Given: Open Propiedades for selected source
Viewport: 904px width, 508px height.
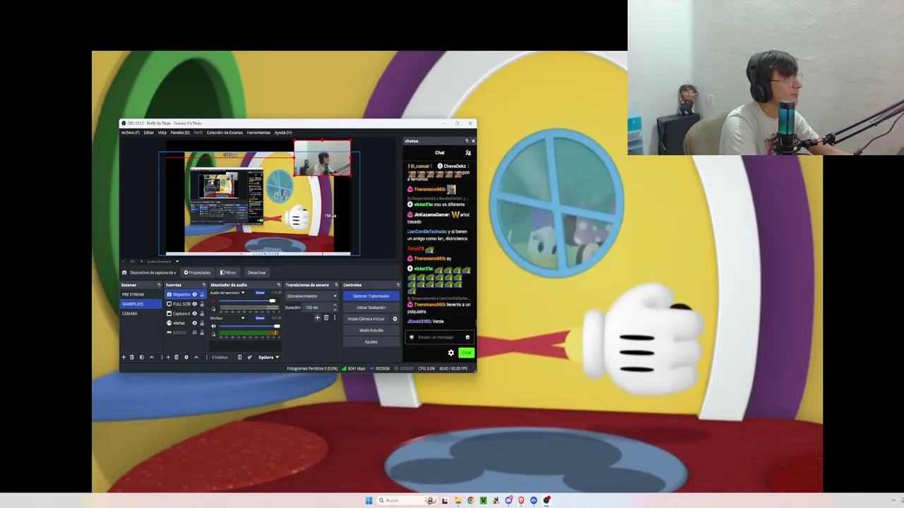Looking at the screenshot, I should pos(197,272).
